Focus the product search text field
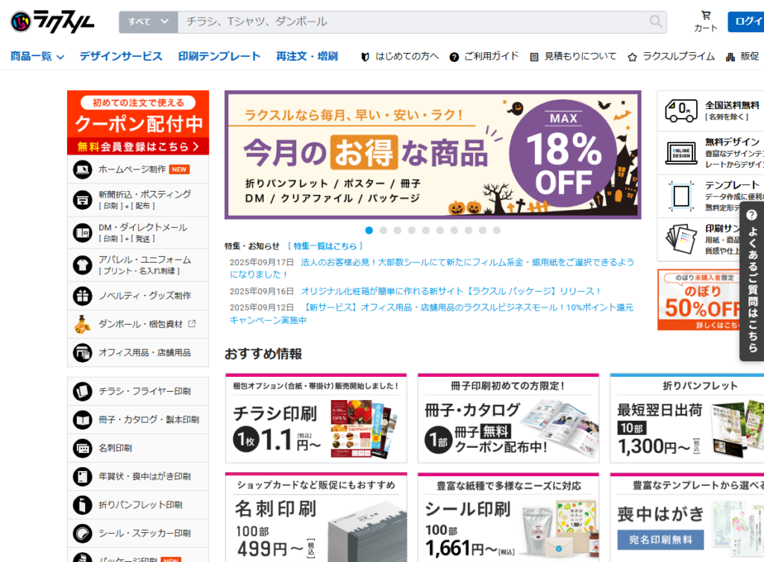Viewport: 764px width, 562px height. [410, 22]
